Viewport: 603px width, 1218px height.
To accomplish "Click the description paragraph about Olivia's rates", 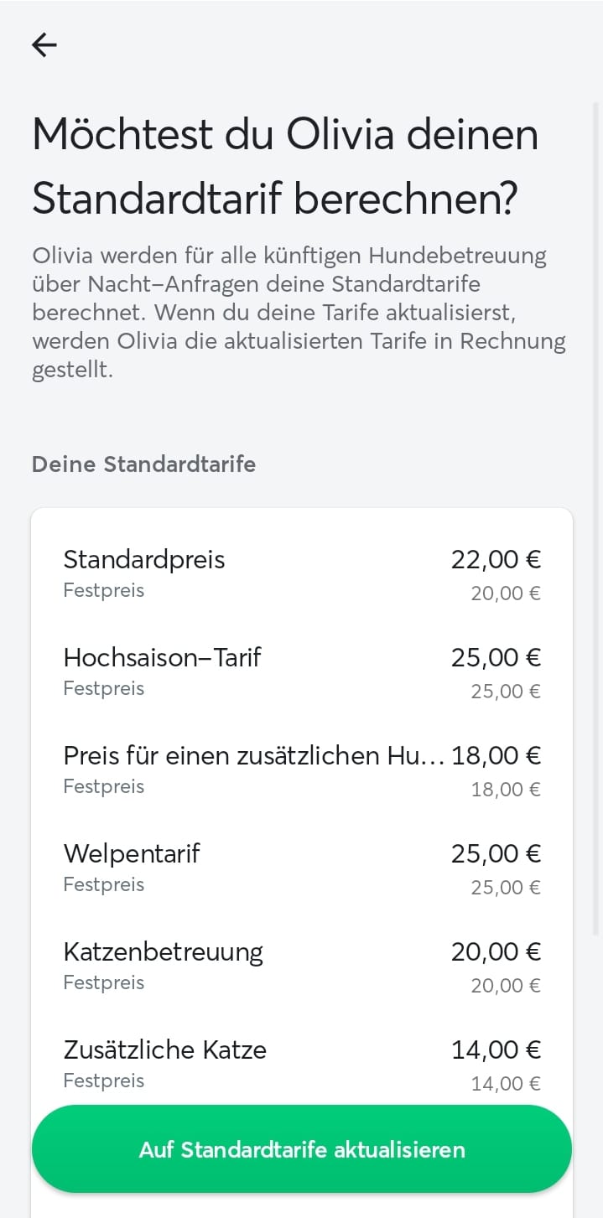I will point(299,313).
